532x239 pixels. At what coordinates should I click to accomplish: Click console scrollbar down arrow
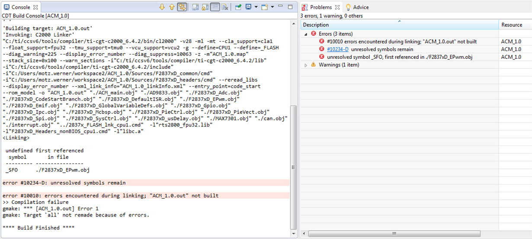[x=294, y=233]
